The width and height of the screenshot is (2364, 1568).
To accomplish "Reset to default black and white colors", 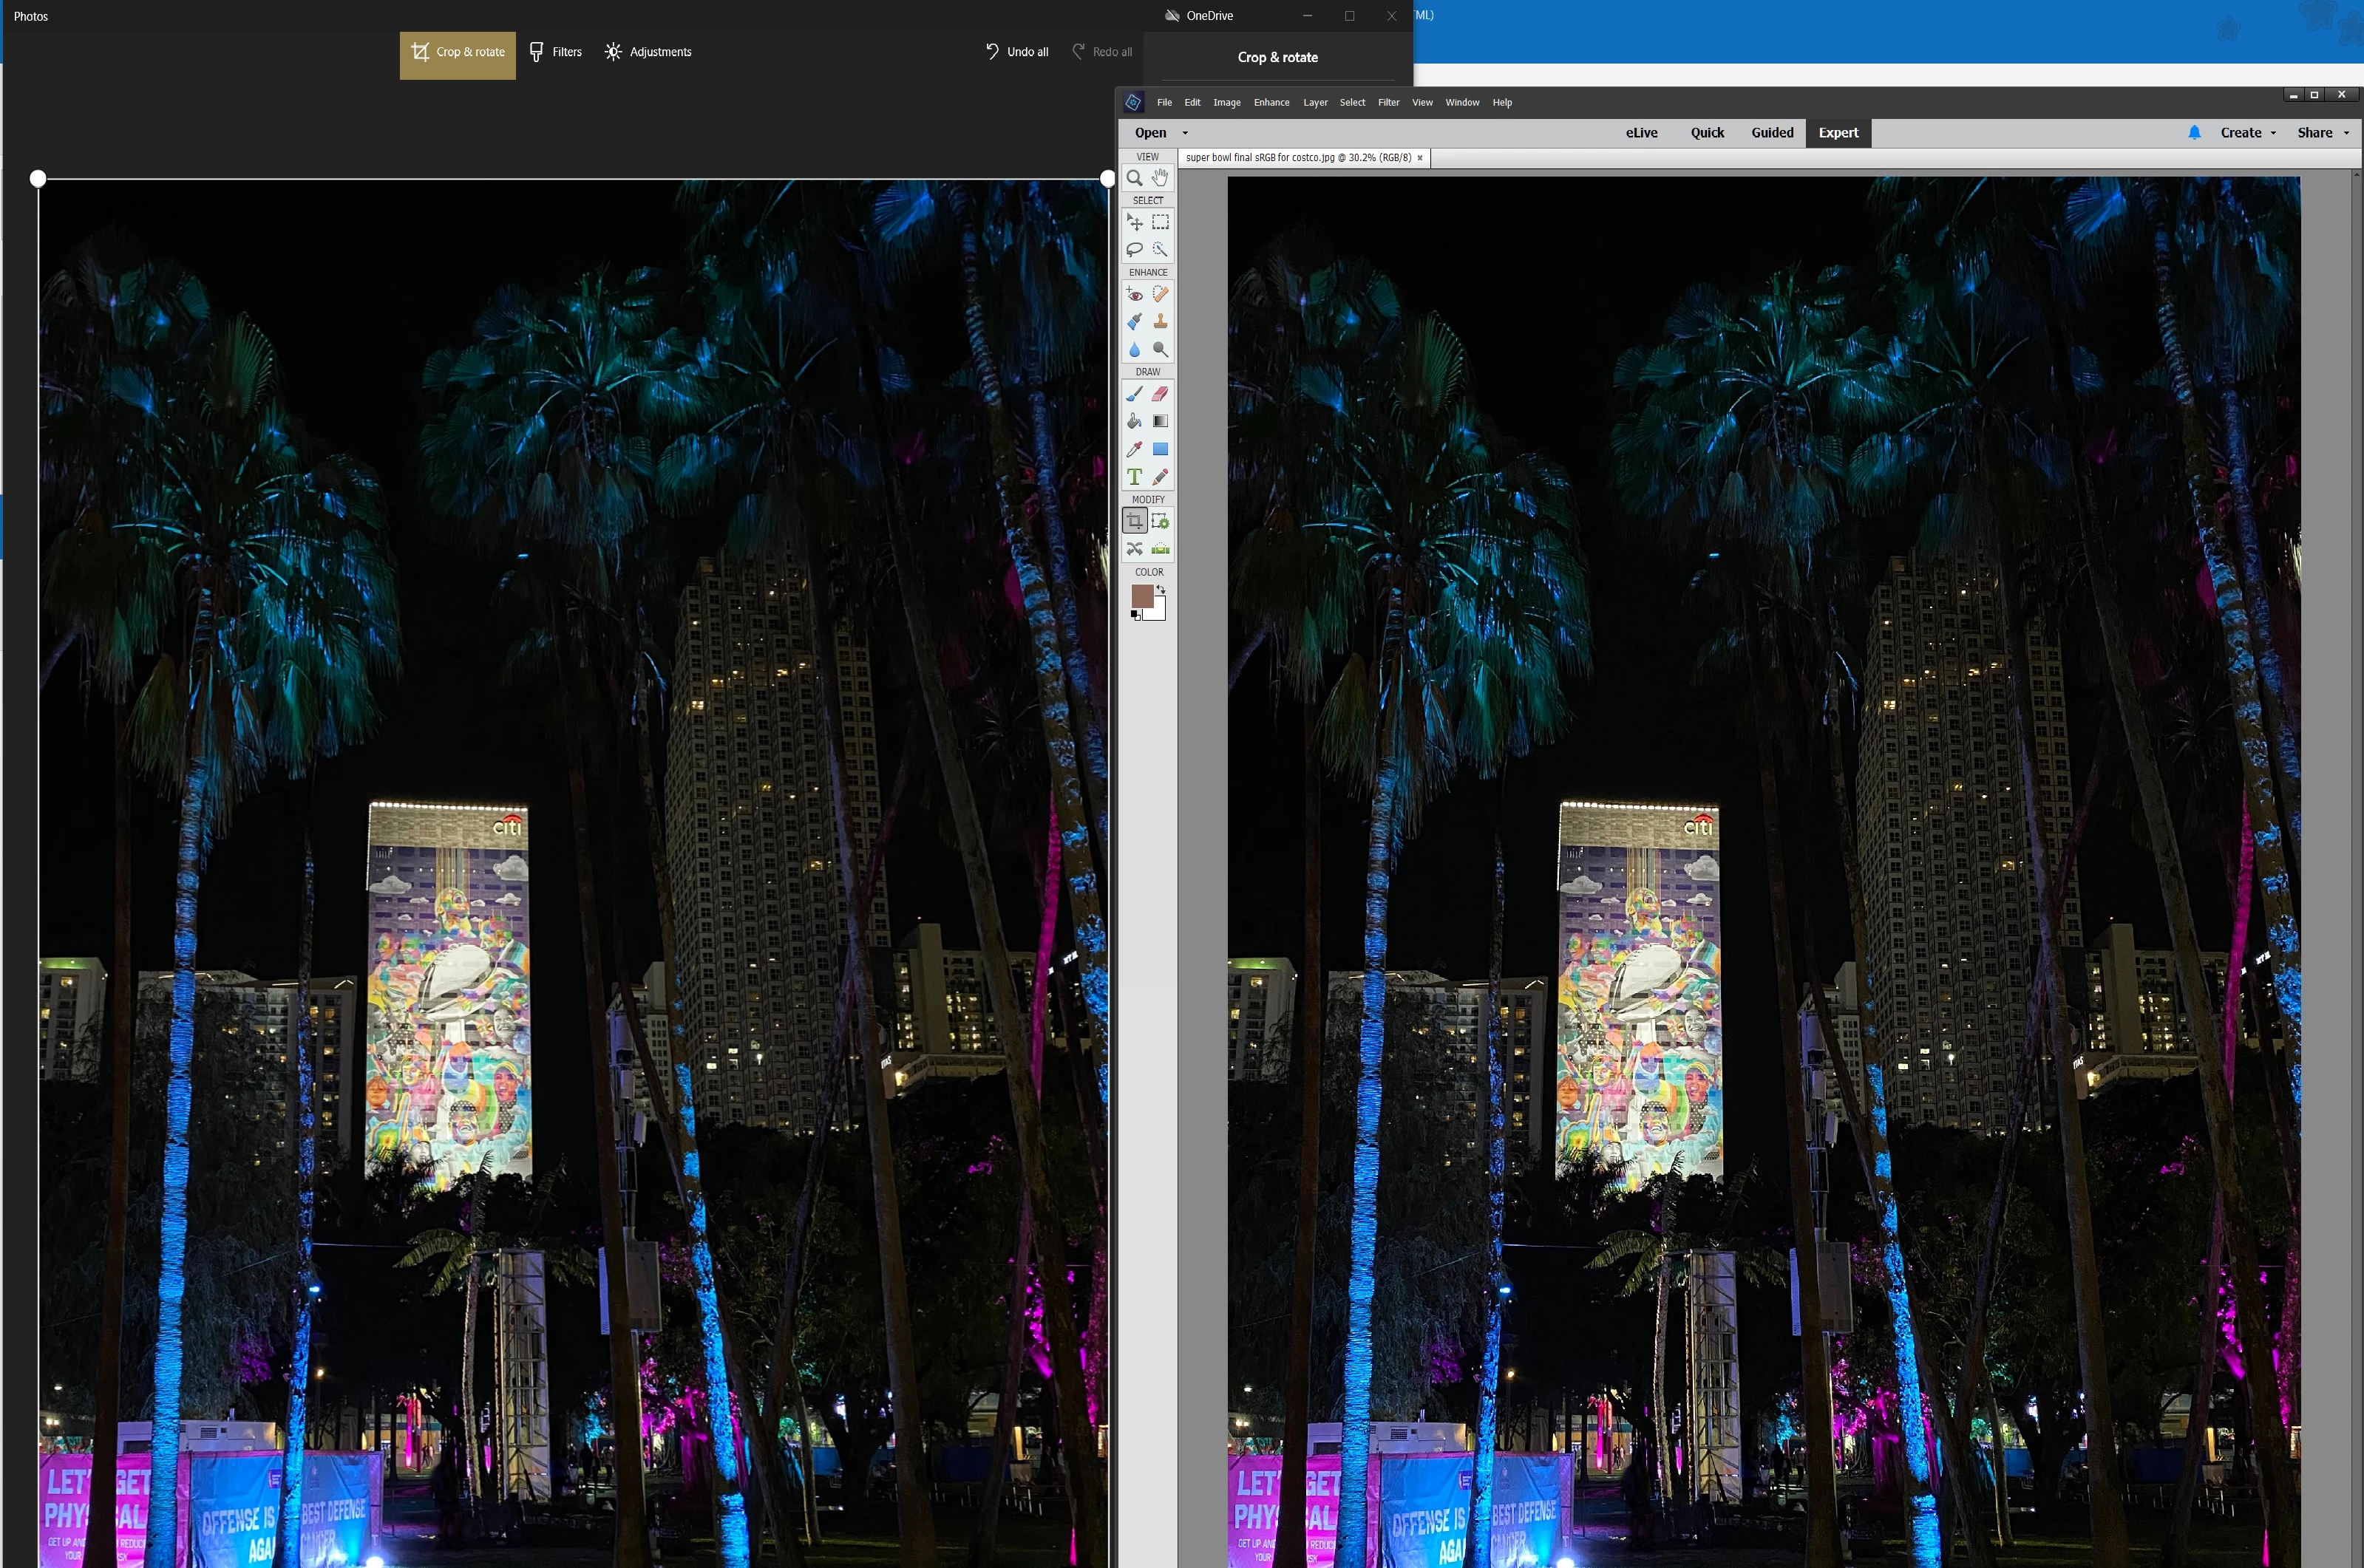I will 1135,616.
